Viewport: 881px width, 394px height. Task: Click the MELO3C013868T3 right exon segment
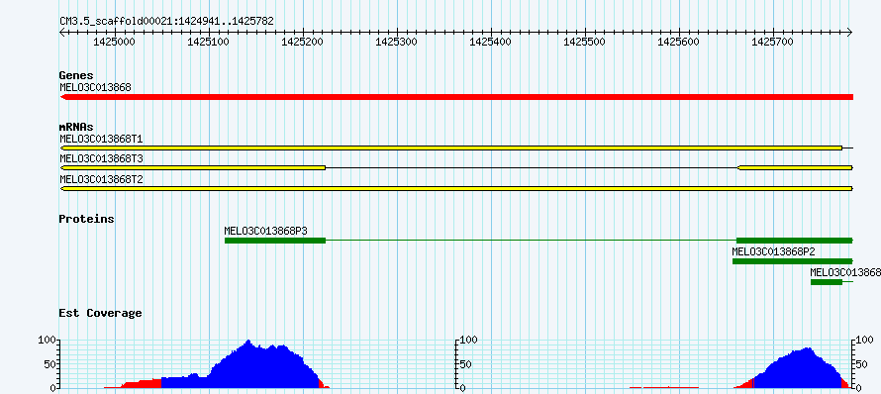tap(795, 168)
